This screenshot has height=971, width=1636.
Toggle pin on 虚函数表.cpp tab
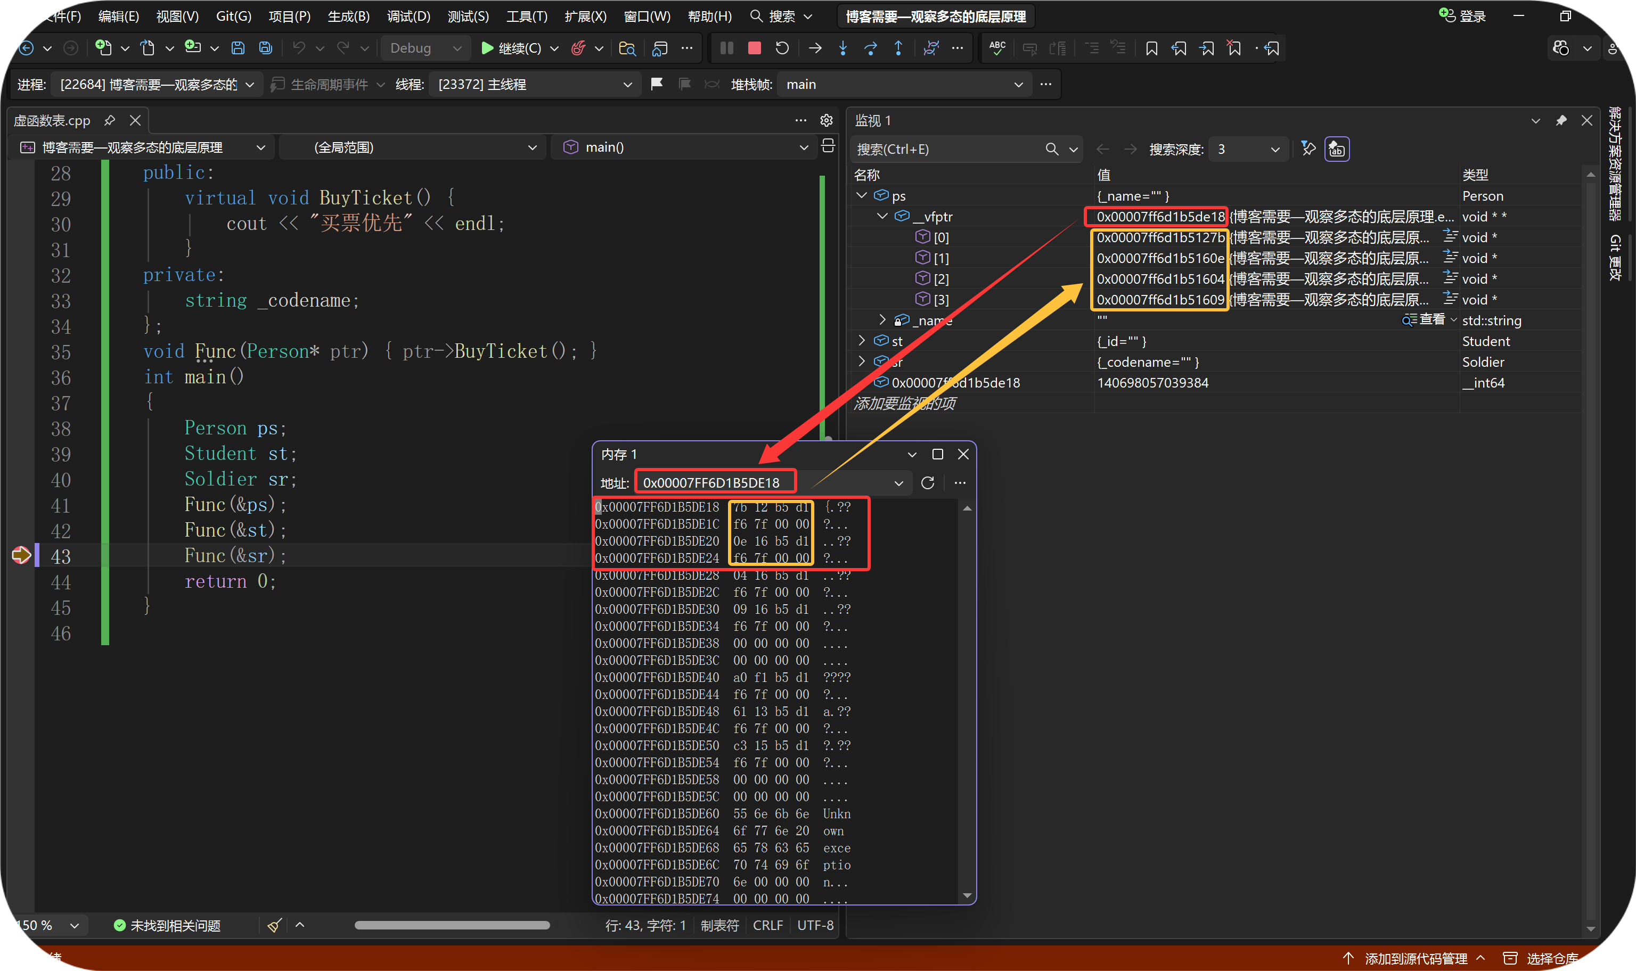[110, 120]
